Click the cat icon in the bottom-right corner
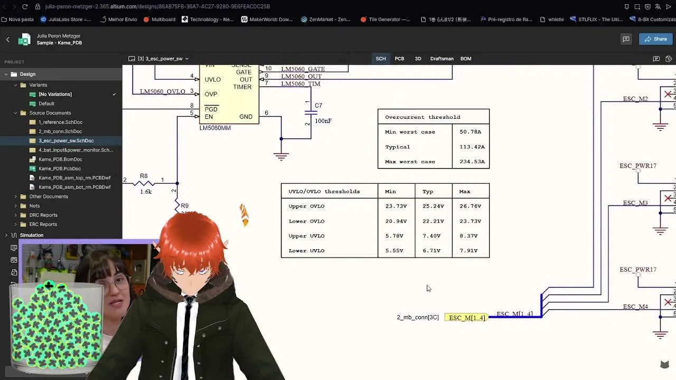Viewport: 676px width, 380px height. (x=665, y=365)
